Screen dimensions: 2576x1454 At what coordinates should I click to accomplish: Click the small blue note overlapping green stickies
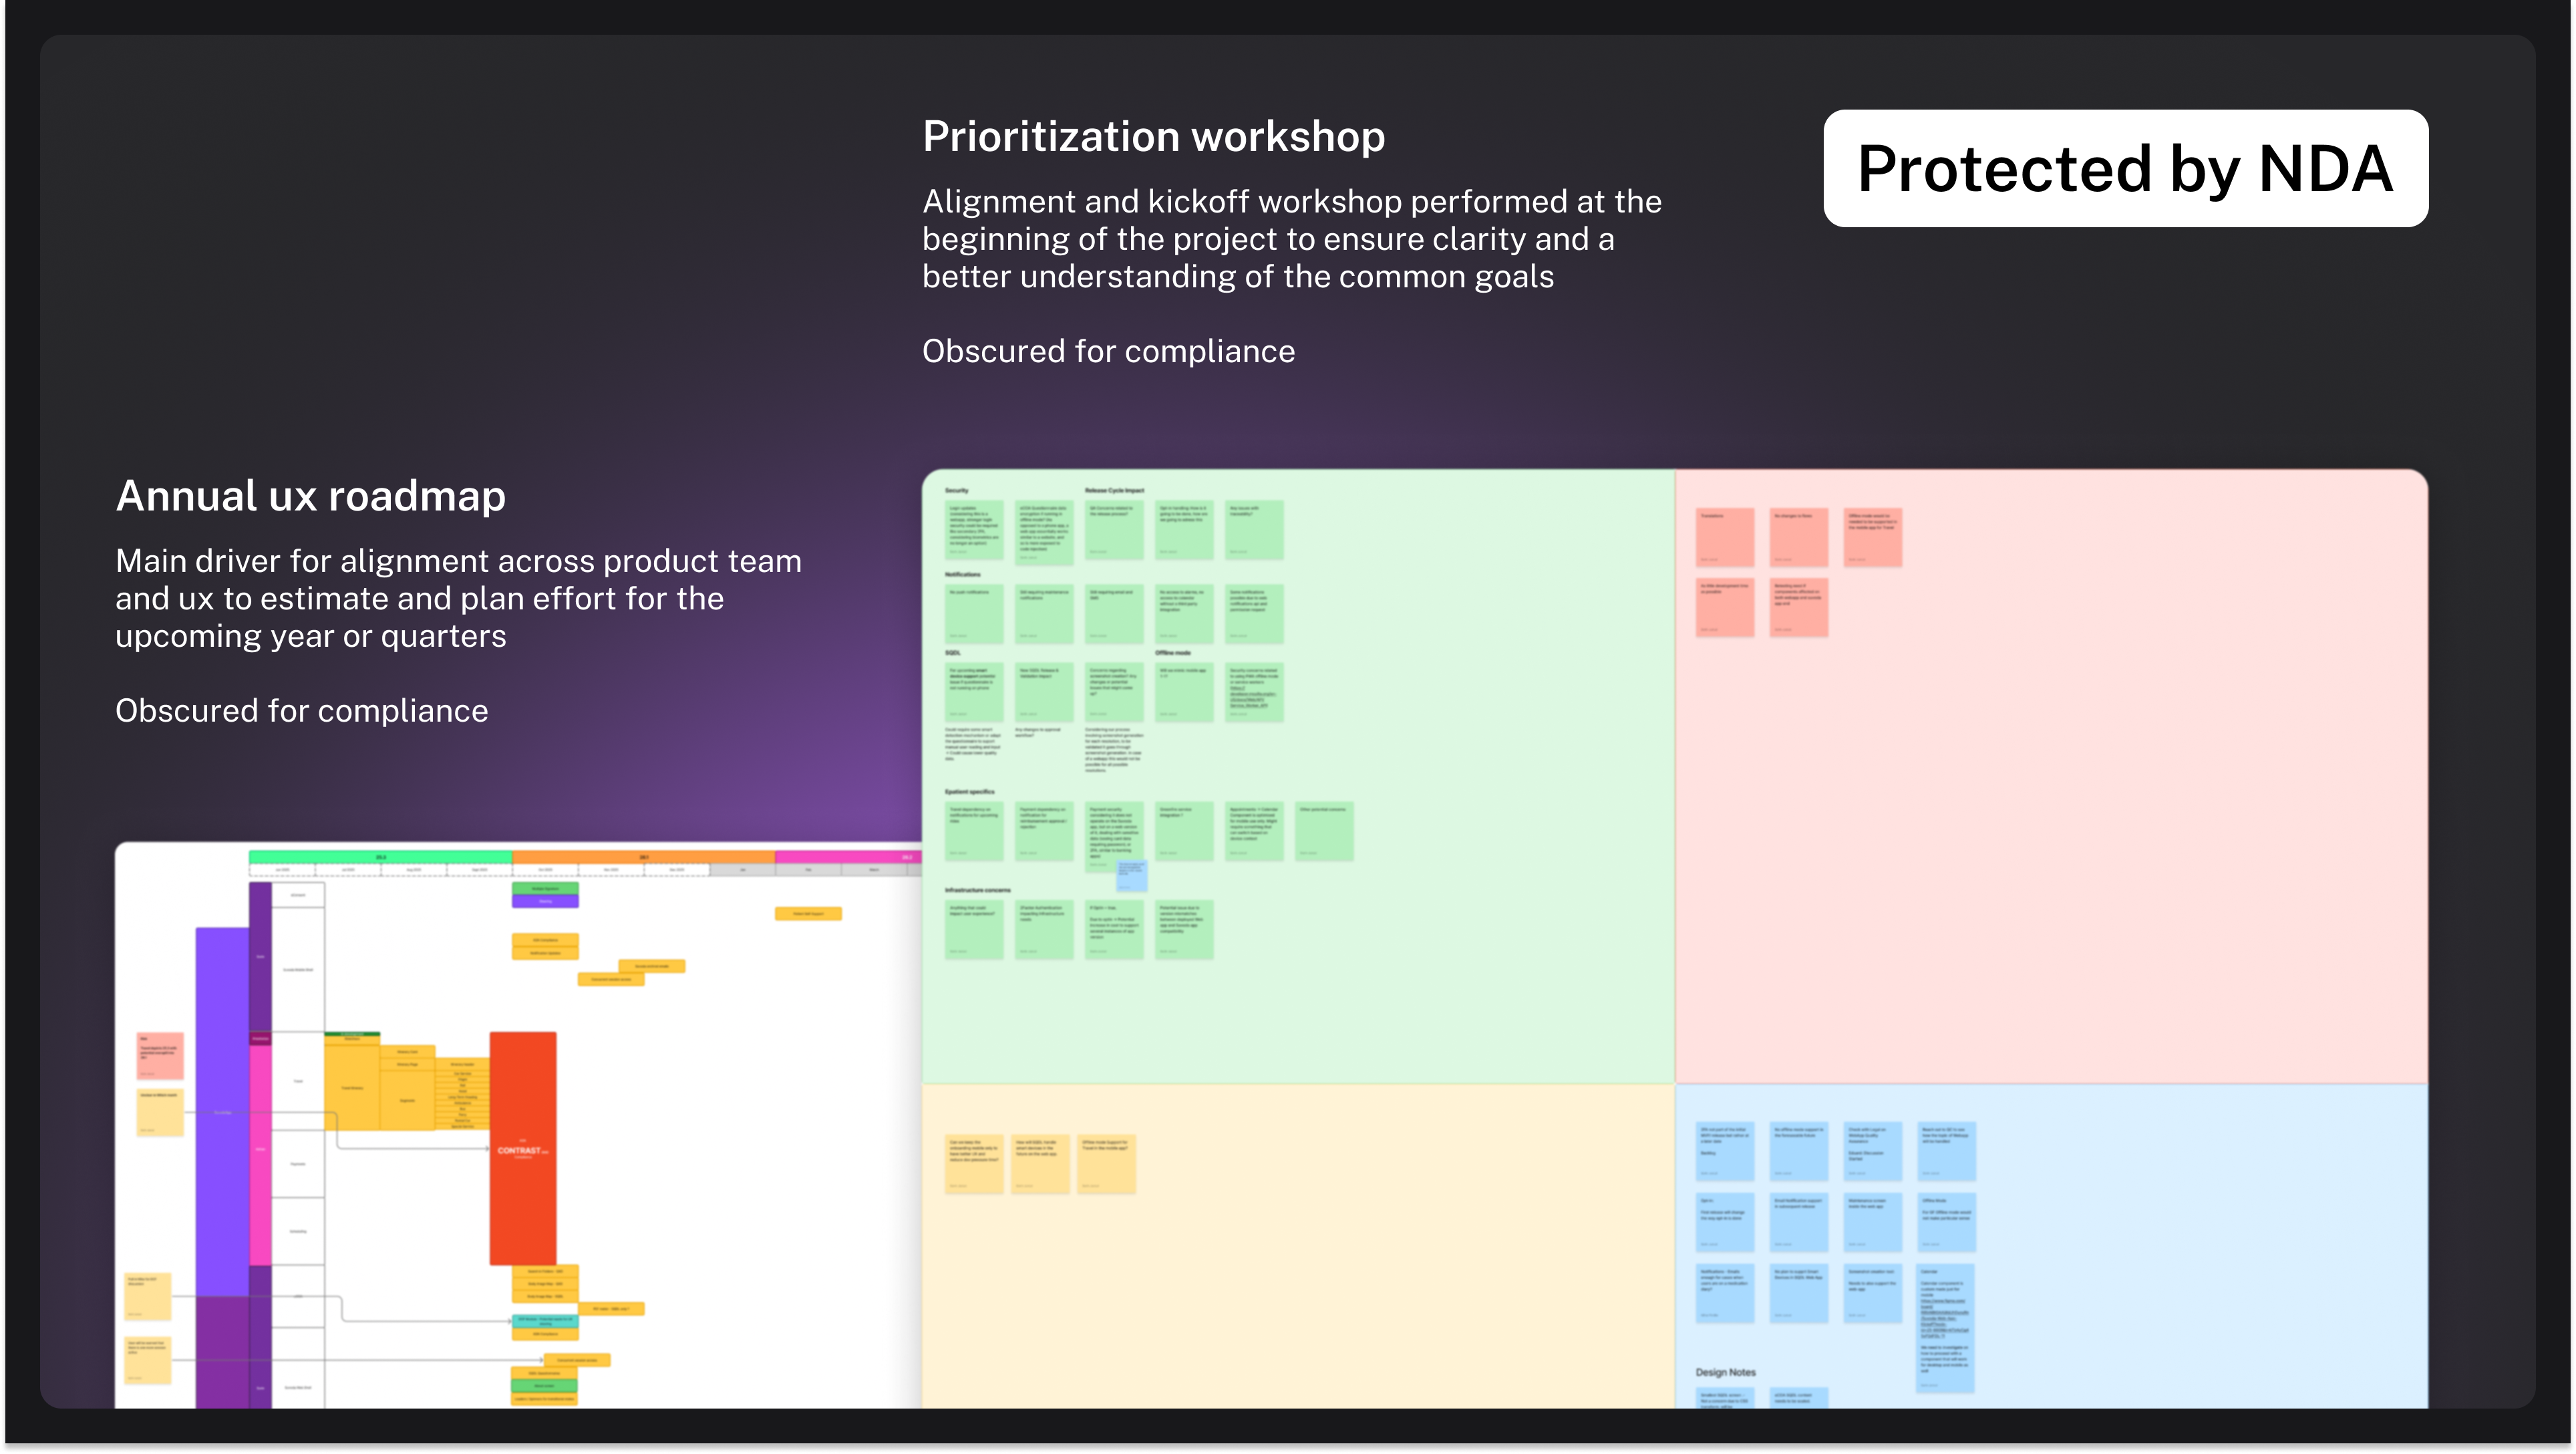(x=1131, y=875)
